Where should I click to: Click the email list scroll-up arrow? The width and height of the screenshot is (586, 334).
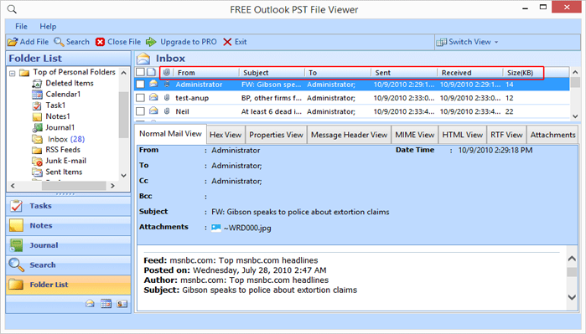tap(575, 72)
